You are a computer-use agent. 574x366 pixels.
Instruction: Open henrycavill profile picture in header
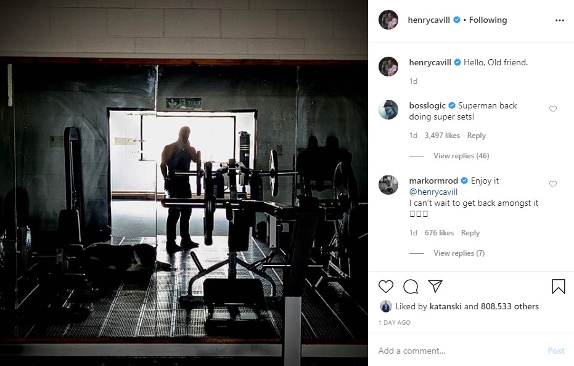click(x=388, y=20)
